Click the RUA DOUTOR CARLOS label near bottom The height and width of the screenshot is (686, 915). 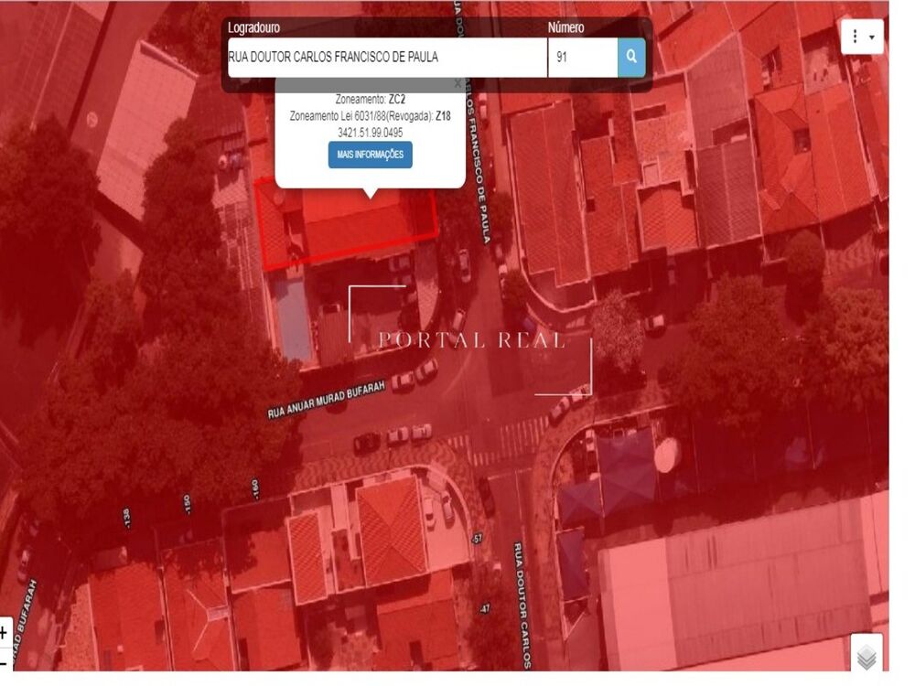[522, 606]
